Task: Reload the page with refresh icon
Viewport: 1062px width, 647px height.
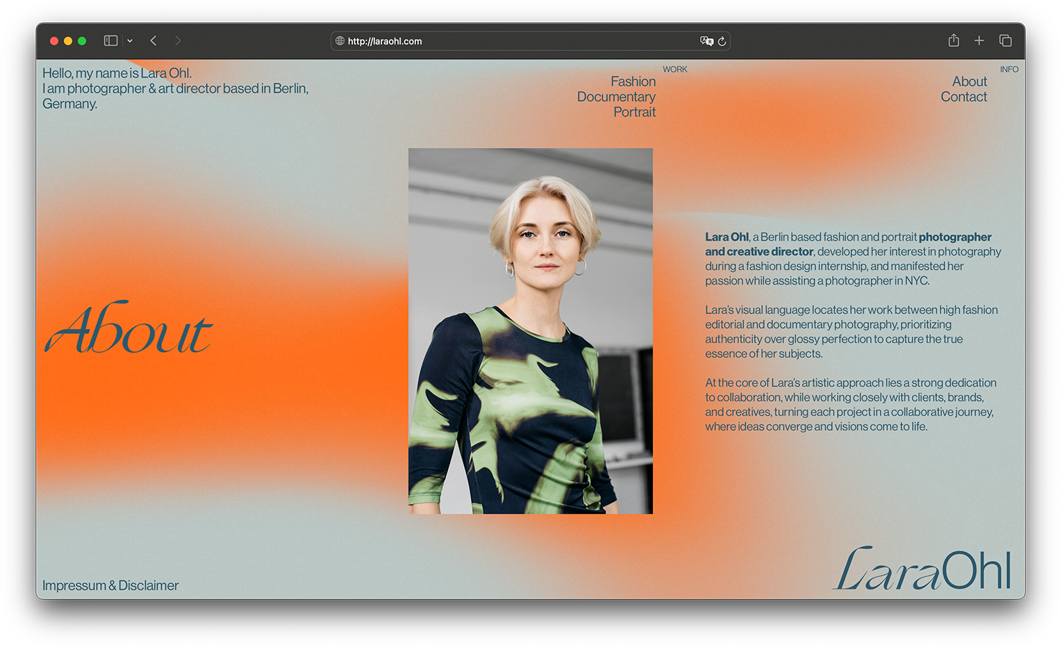Action: coord(722,41)
